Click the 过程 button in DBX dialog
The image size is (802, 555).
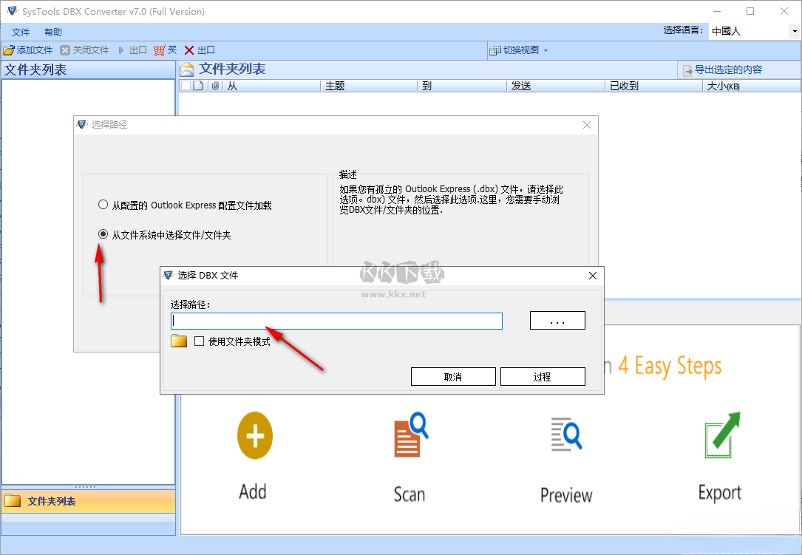pyautogui.click(x=543, y=376)
